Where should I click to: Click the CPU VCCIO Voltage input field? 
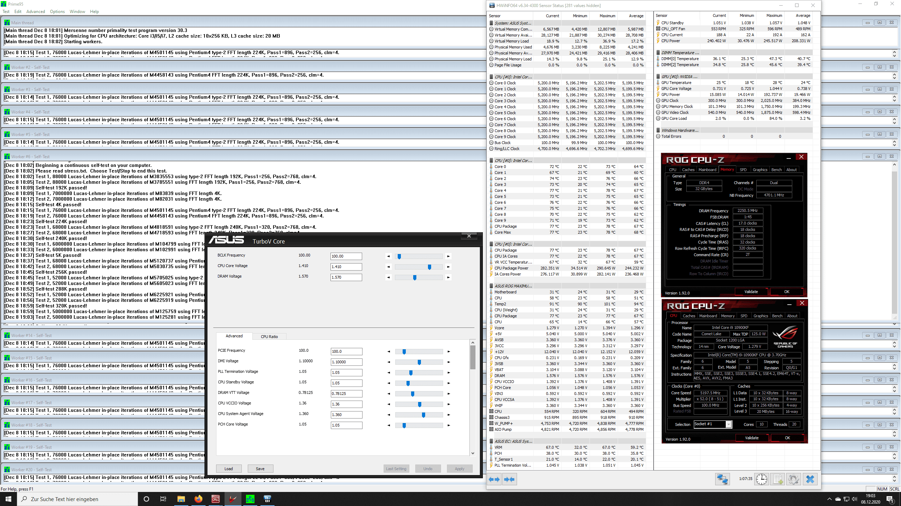click(x=346, y=404)
